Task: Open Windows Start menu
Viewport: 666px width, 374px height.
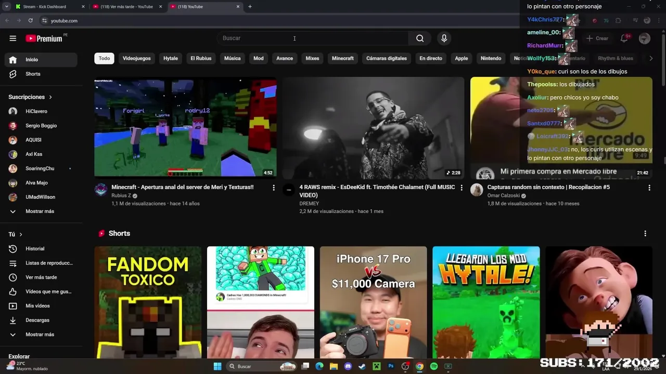Action: 217,367
